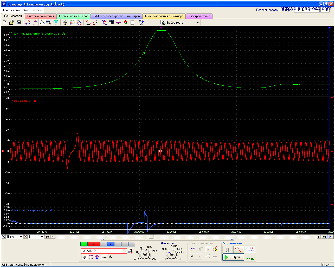Screen dimensions: 335x268
Task: Open the sync channel 4 dropdown
Action: coord(196,257)
